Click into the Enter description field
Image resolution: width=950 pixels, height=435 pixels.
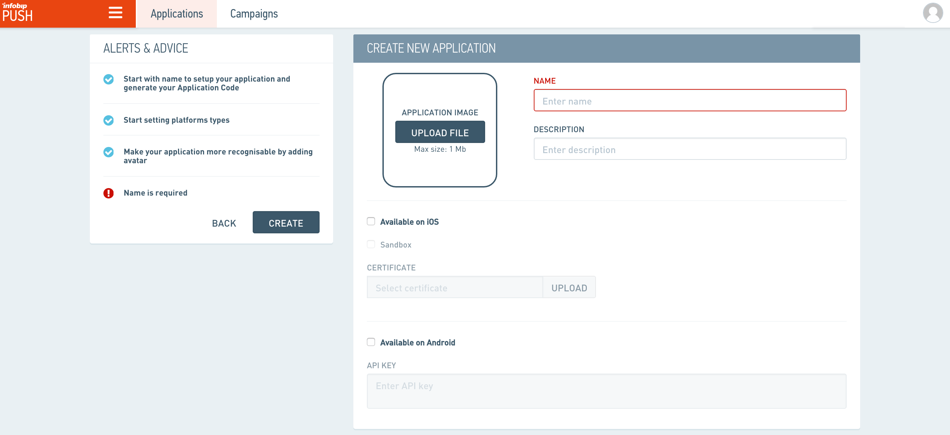coord(689,149)
